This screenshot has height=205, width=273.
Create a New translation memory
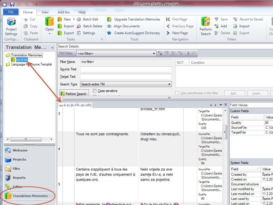[65, 19]
